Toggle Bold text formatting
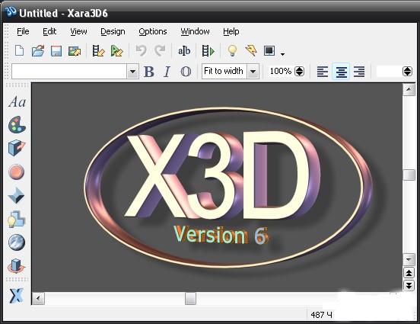The height and width of the screenshot is (324, 420). point(149,72)
